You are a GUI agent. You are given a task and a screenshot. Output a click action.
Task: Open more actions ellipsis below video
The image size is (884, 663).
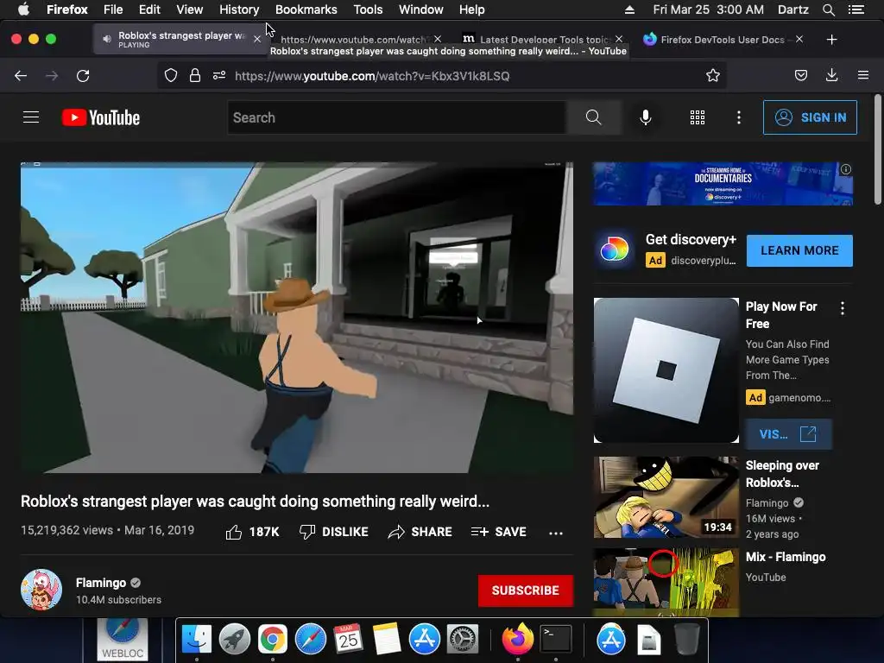tap(556, 533)
